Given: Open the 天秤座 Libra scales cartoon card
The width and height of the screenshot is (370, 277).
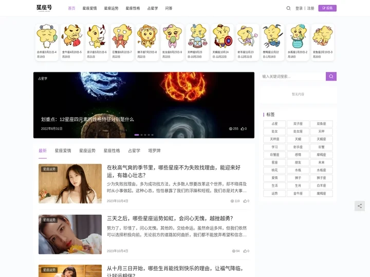Looking at the screenshot, I should (x=197, y=43).
